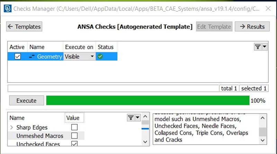The image size is (277, 154).
Task: Enable the Sharp Edges checkbox
Action: pyautogui.click(x=74, y=127)
